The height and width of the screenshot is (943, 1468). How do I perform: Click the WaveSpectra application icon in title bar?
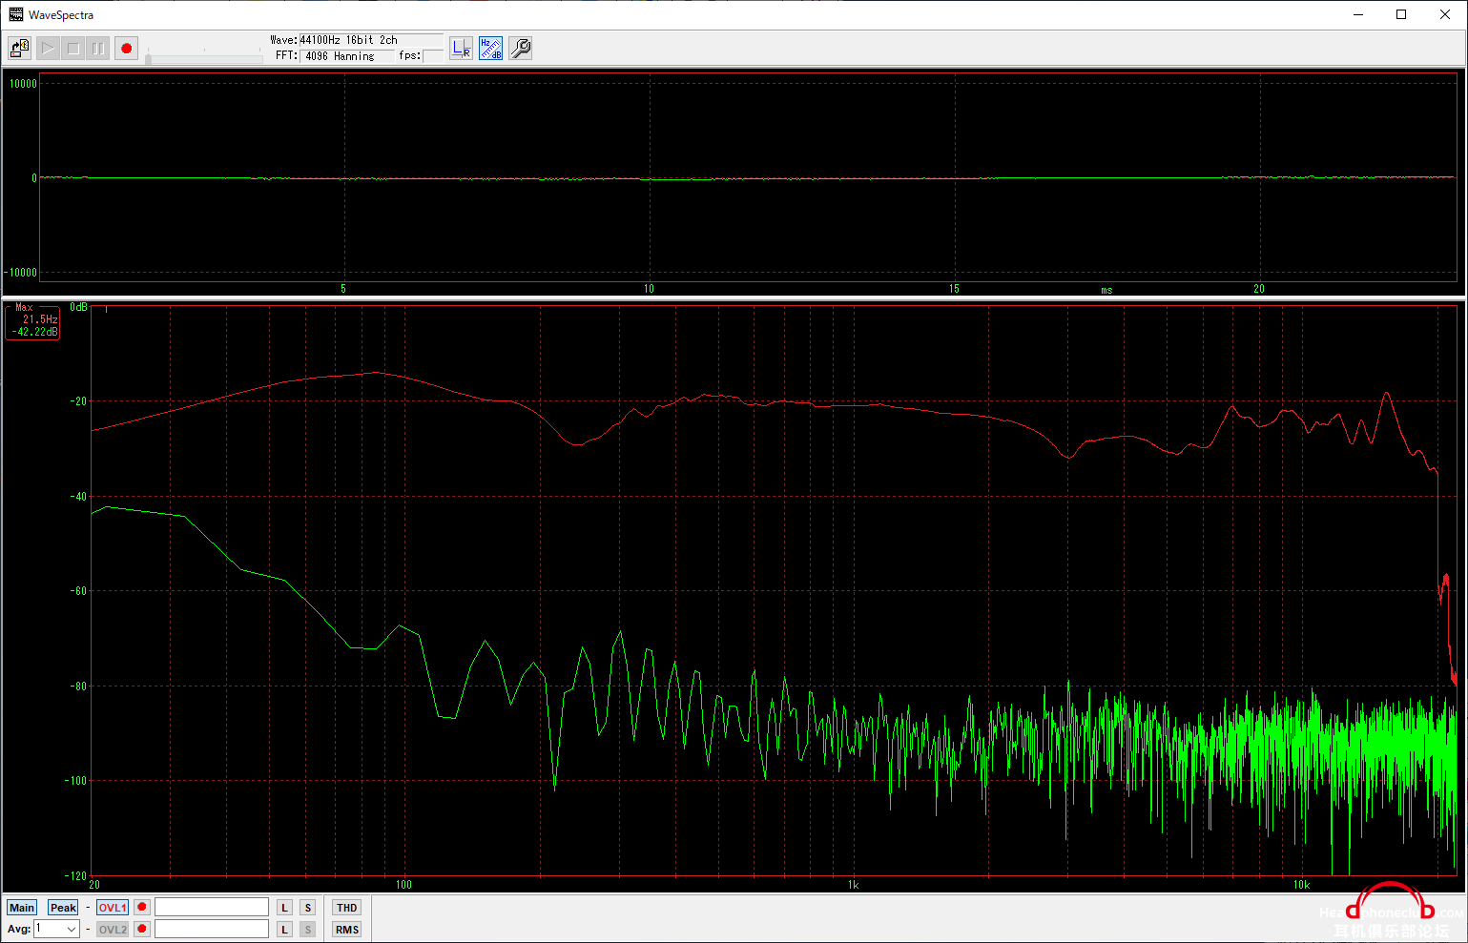pyautogui.click(x=16, y=14)
